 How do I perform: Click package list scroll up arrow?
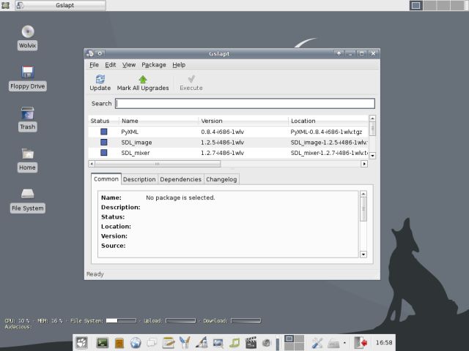coord(372,118)
